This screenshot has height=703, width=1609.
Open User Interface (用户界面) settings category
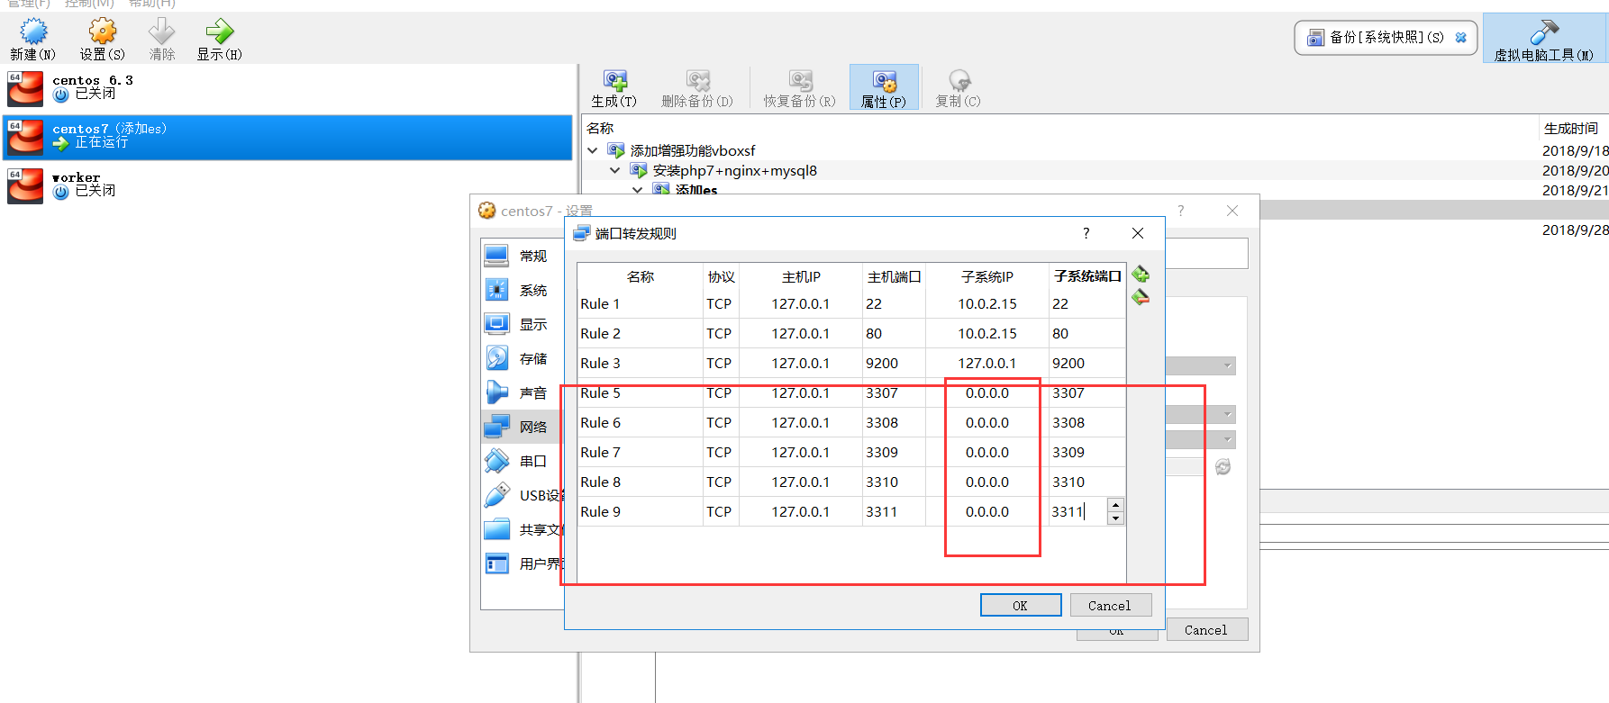pos(523,564)
